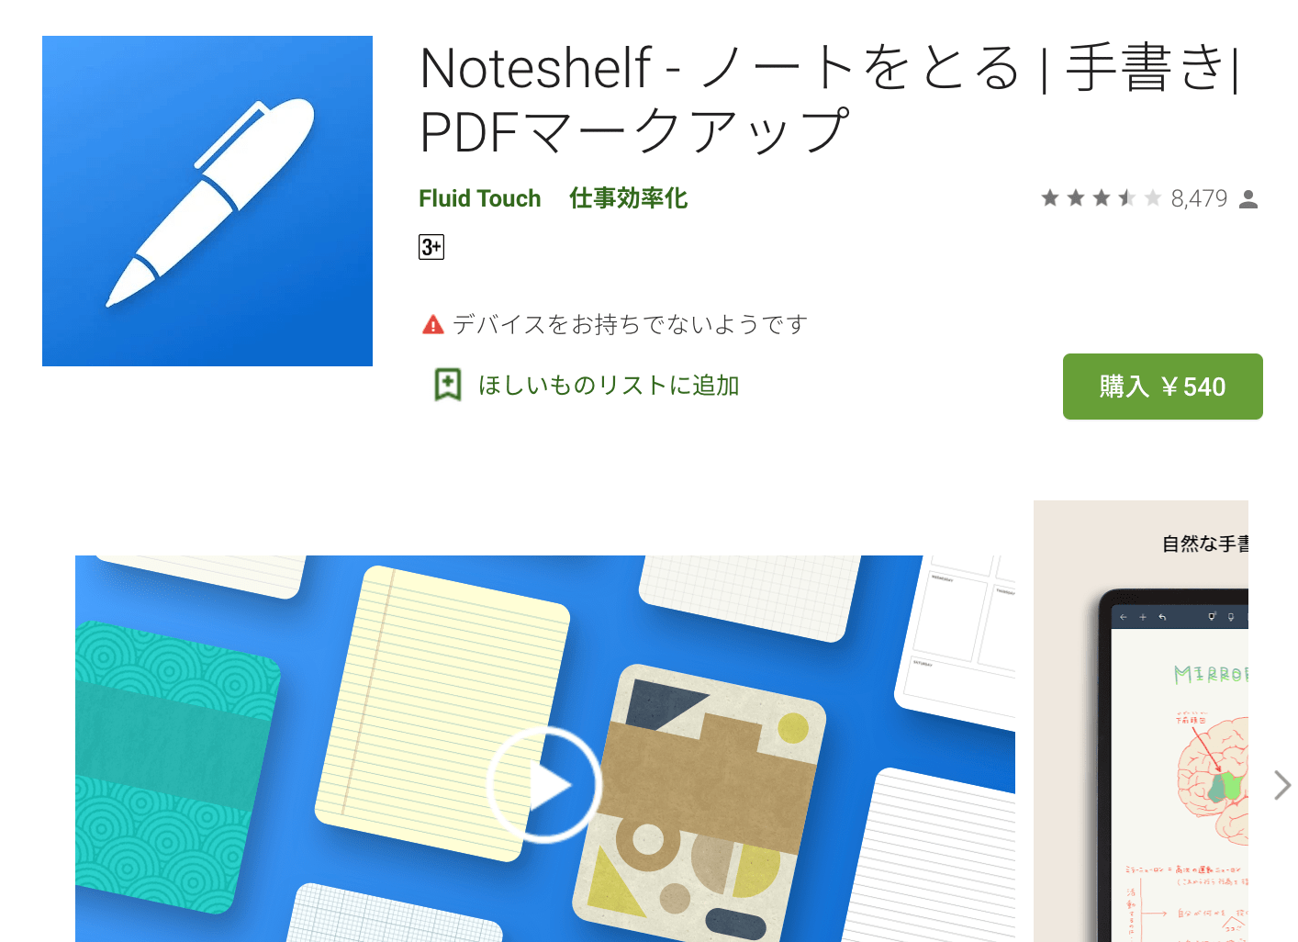
Task: Click the star rating display
Action: click(1102, 198)
